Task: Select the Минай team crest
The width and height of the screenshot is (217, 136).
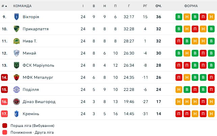Action: [17, 53]
